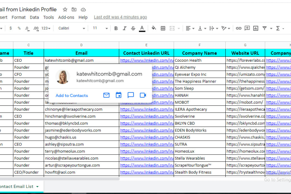Expand merge cells options arrow

coord(179,28)
